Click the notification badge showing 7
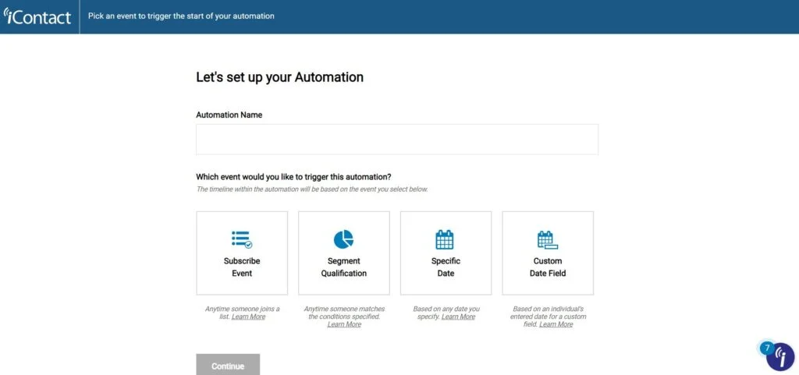This screenshot has width=799, height=375. click(x=768, y=348)
